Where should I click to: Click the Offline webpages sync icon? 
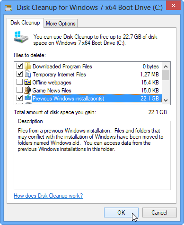(27, 82)
